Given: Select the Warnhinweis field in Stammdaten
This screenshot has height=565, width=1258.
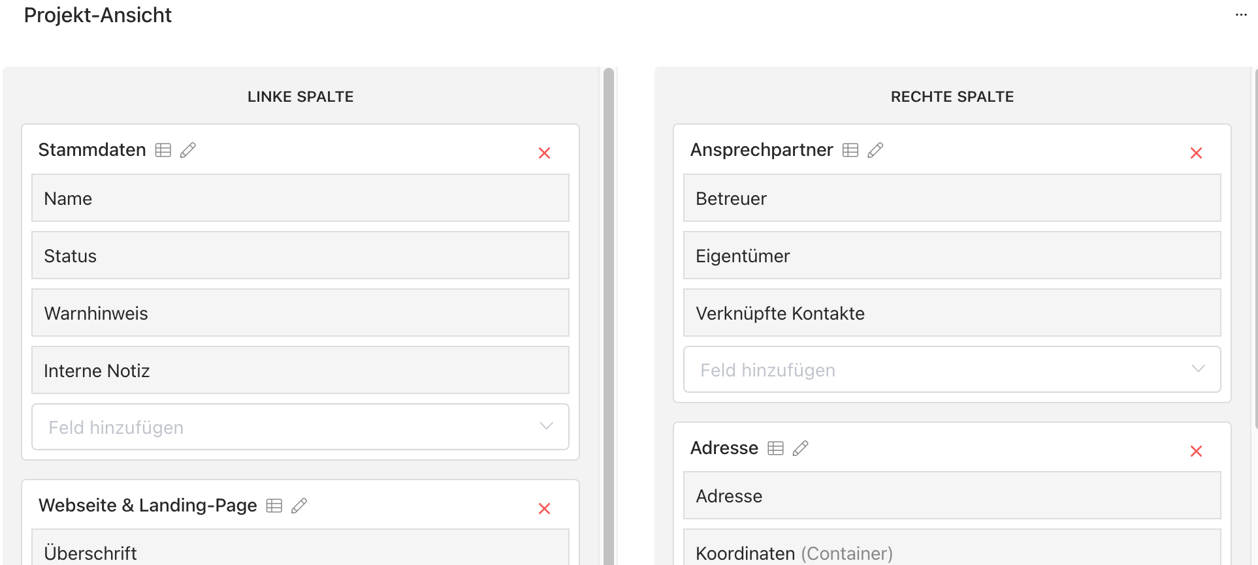Looking at the screenshot, I should [x=300, y=313].
